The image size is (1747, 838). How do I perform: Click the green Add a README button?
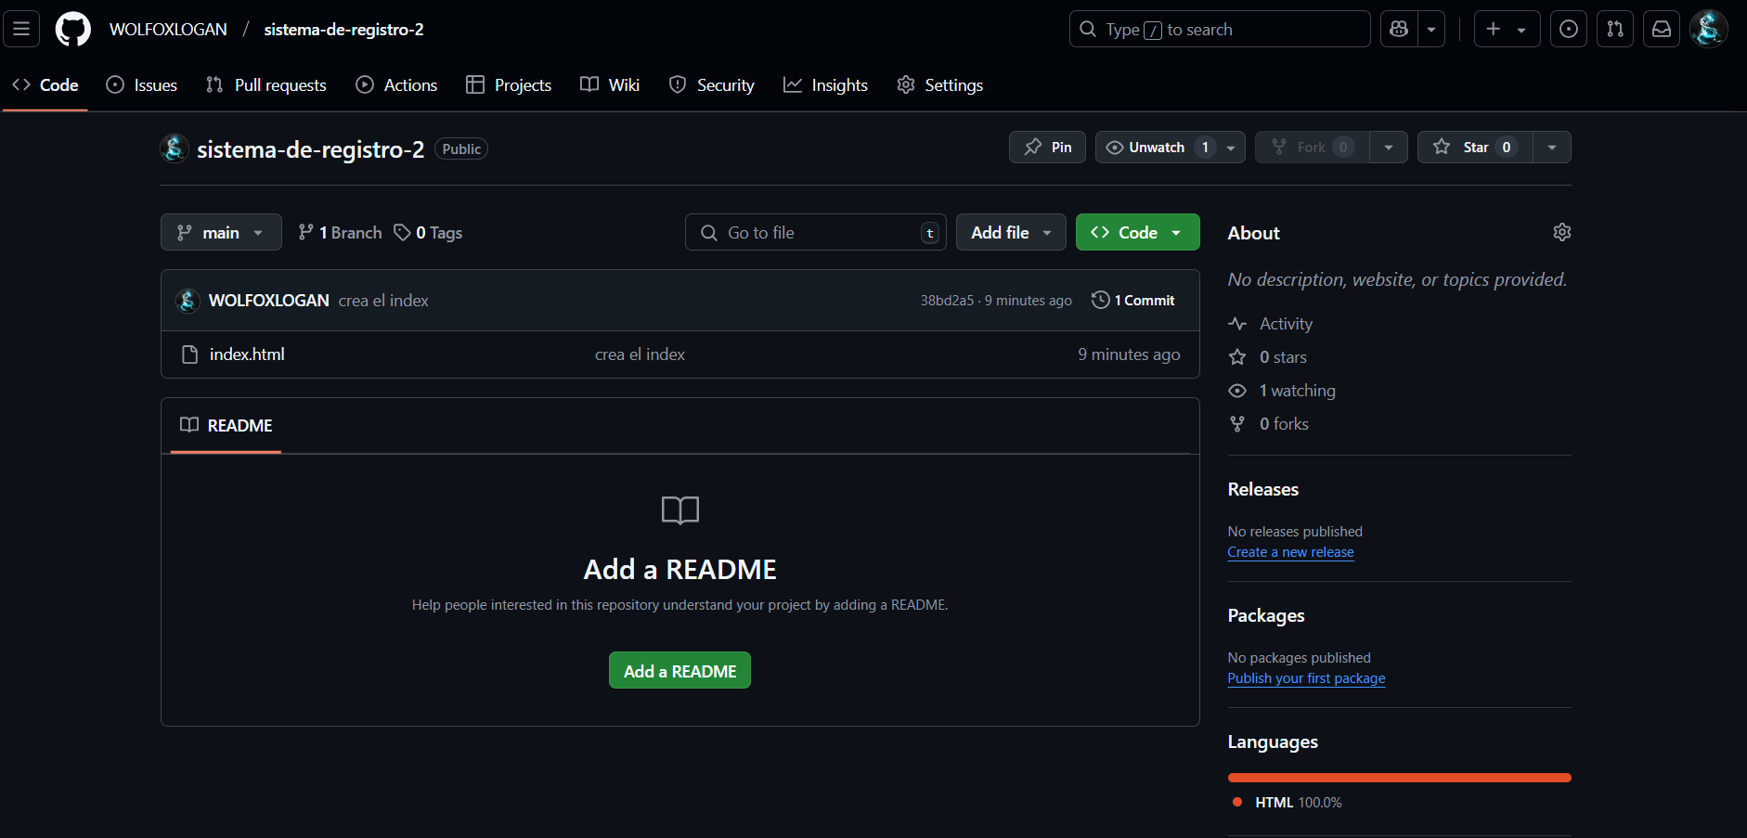pyautogui.click(x=679, y=670)
